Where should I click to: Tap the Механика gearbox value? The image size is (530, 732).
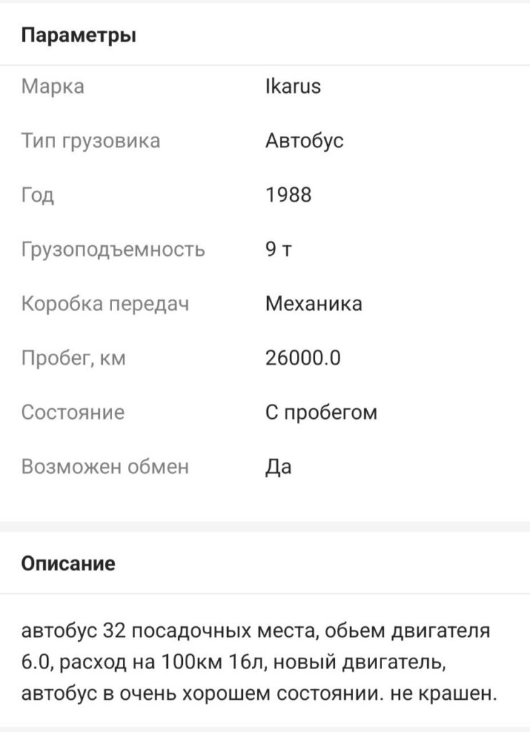click(314, 304)
